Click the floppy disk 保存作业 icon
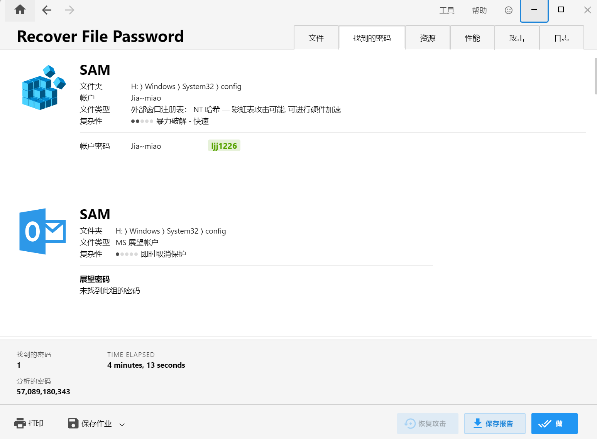597x439 pixels. point(73,423)
